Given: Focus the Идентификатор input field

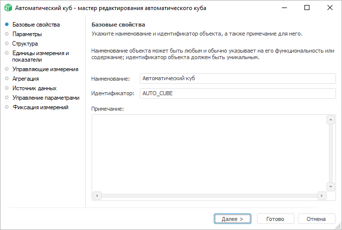Looking at the screenshot, I should [237, 94].
